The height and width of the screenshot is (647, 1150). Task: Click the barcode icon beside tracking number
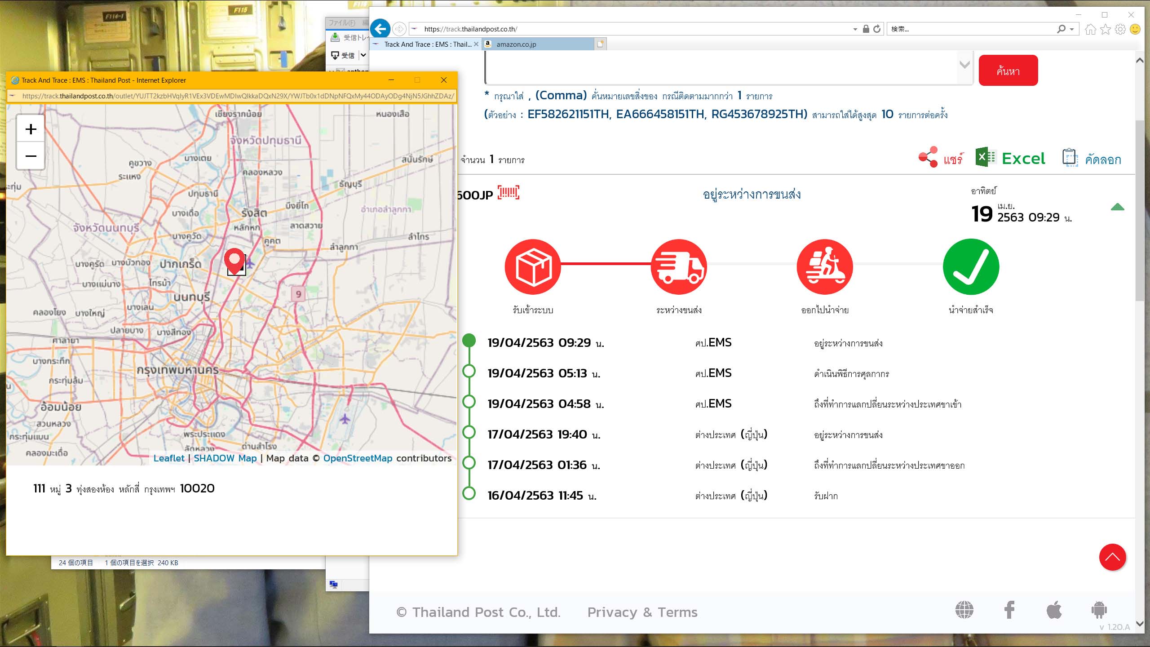(x=509, y=193)
